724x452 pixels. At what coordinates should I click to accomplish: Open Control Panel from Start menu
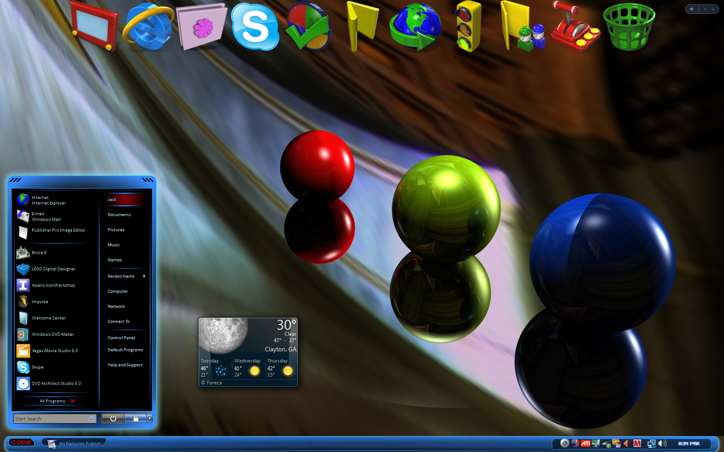pyautogui.click(x=122, y=338)
